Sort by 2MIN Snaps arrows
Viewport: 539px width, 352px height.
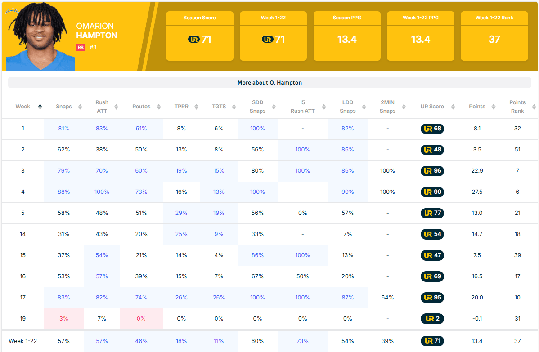click(404, 107)
